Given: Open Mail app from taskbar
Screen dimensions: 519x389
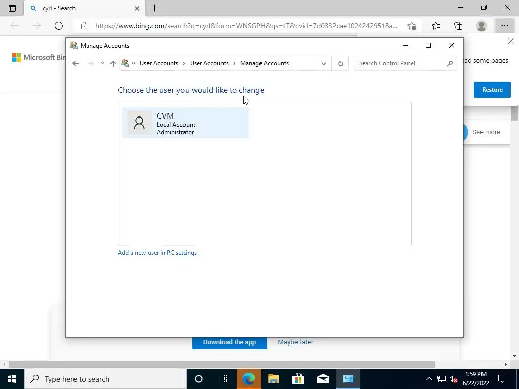Looking at the screenshot, I should pyautogui.click(x=323, y=379).
